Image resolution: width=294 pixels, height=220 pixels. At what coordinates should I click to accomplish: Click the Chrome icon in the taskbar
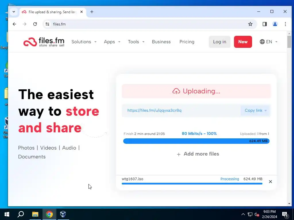click(49, 214)
